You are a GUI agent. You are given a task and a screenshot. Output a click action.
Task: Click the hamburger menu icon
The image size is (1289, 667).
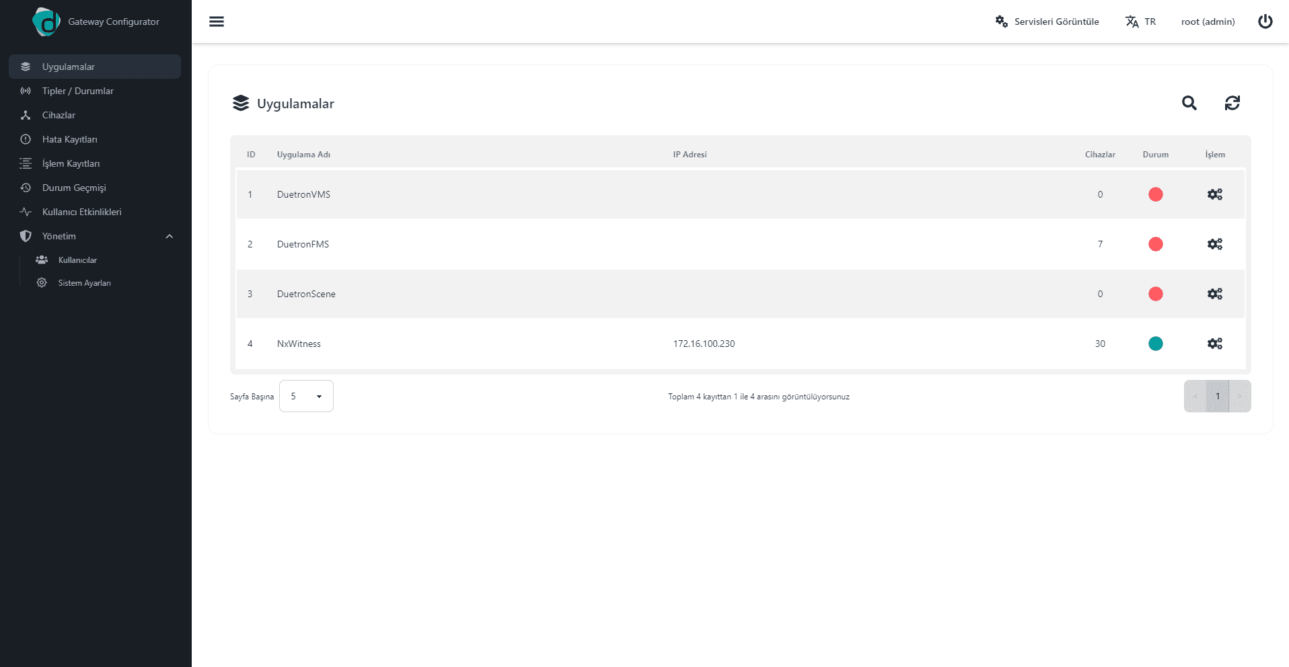click(x=217, y=22)
